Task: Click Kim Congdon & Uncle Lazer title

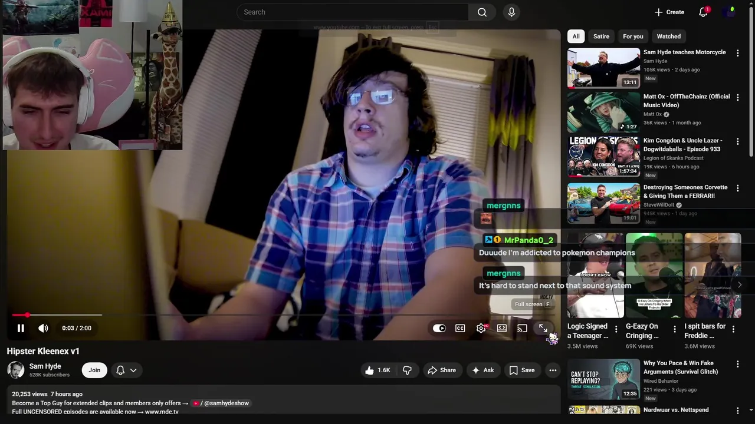Action: click(x=683, y=145)
